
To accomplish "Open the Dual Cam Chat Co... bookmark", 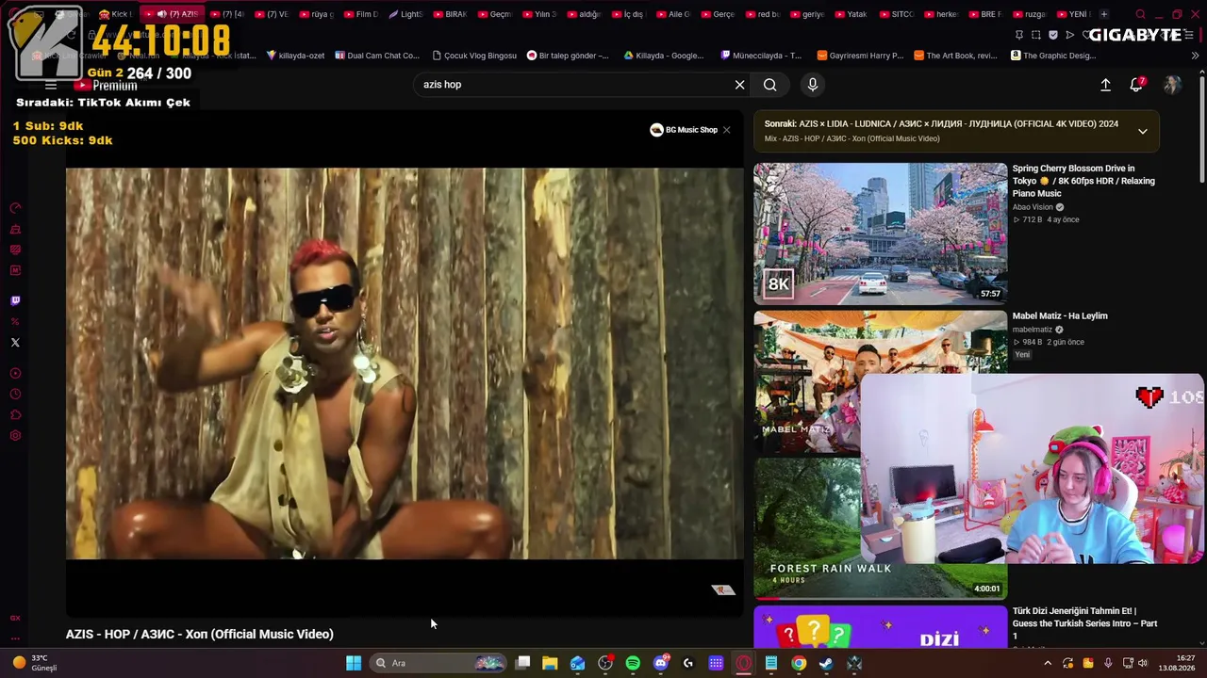I will click(x=376, y=56).
